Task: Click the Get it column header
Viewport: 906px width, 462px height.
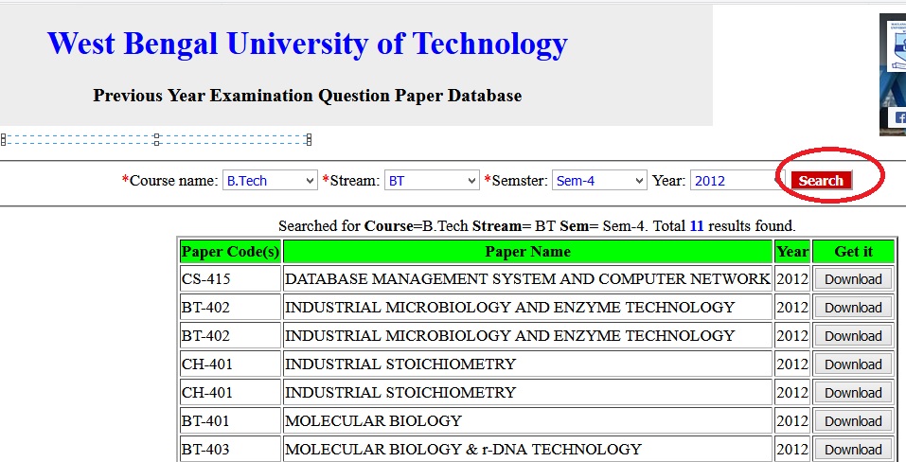Action: [853, 252]
